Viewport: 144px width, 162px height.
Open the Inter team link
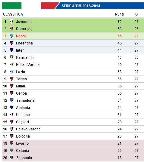(x=20, y=50)
